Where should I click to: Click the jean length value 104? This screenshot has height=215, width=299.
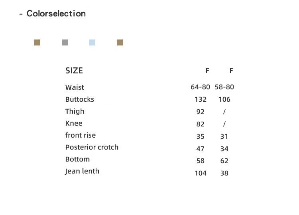click(x=201, y=173)
